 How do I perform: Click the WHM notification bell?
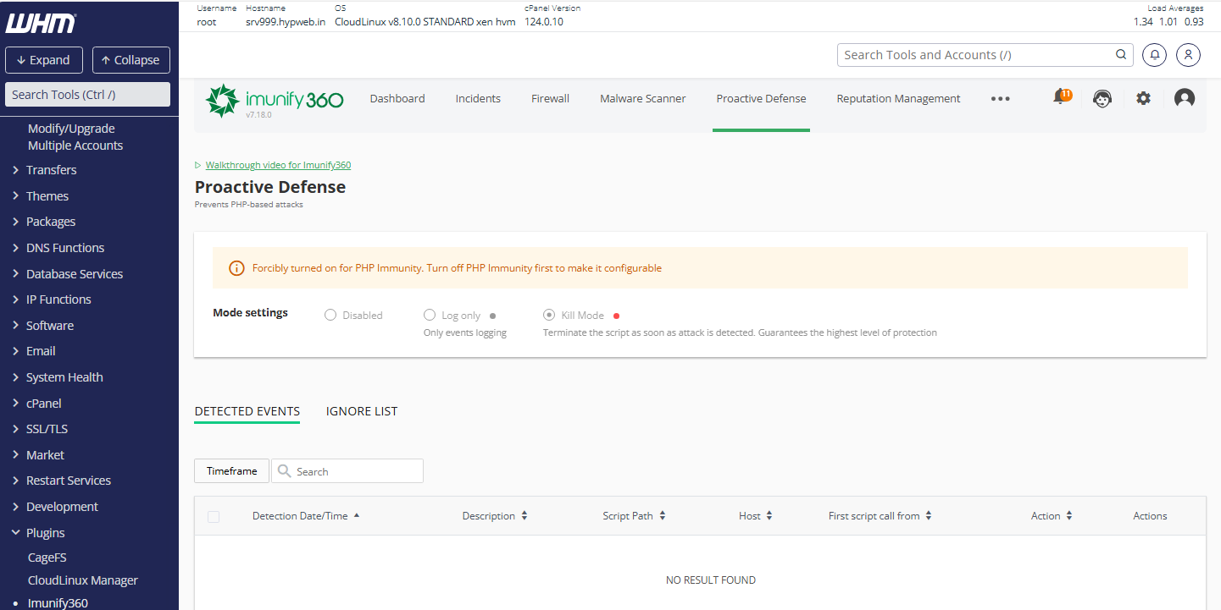(1154, 54)
